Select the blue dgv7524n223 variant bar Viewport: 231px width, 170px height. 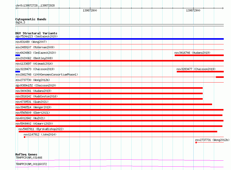click(119, 39)
